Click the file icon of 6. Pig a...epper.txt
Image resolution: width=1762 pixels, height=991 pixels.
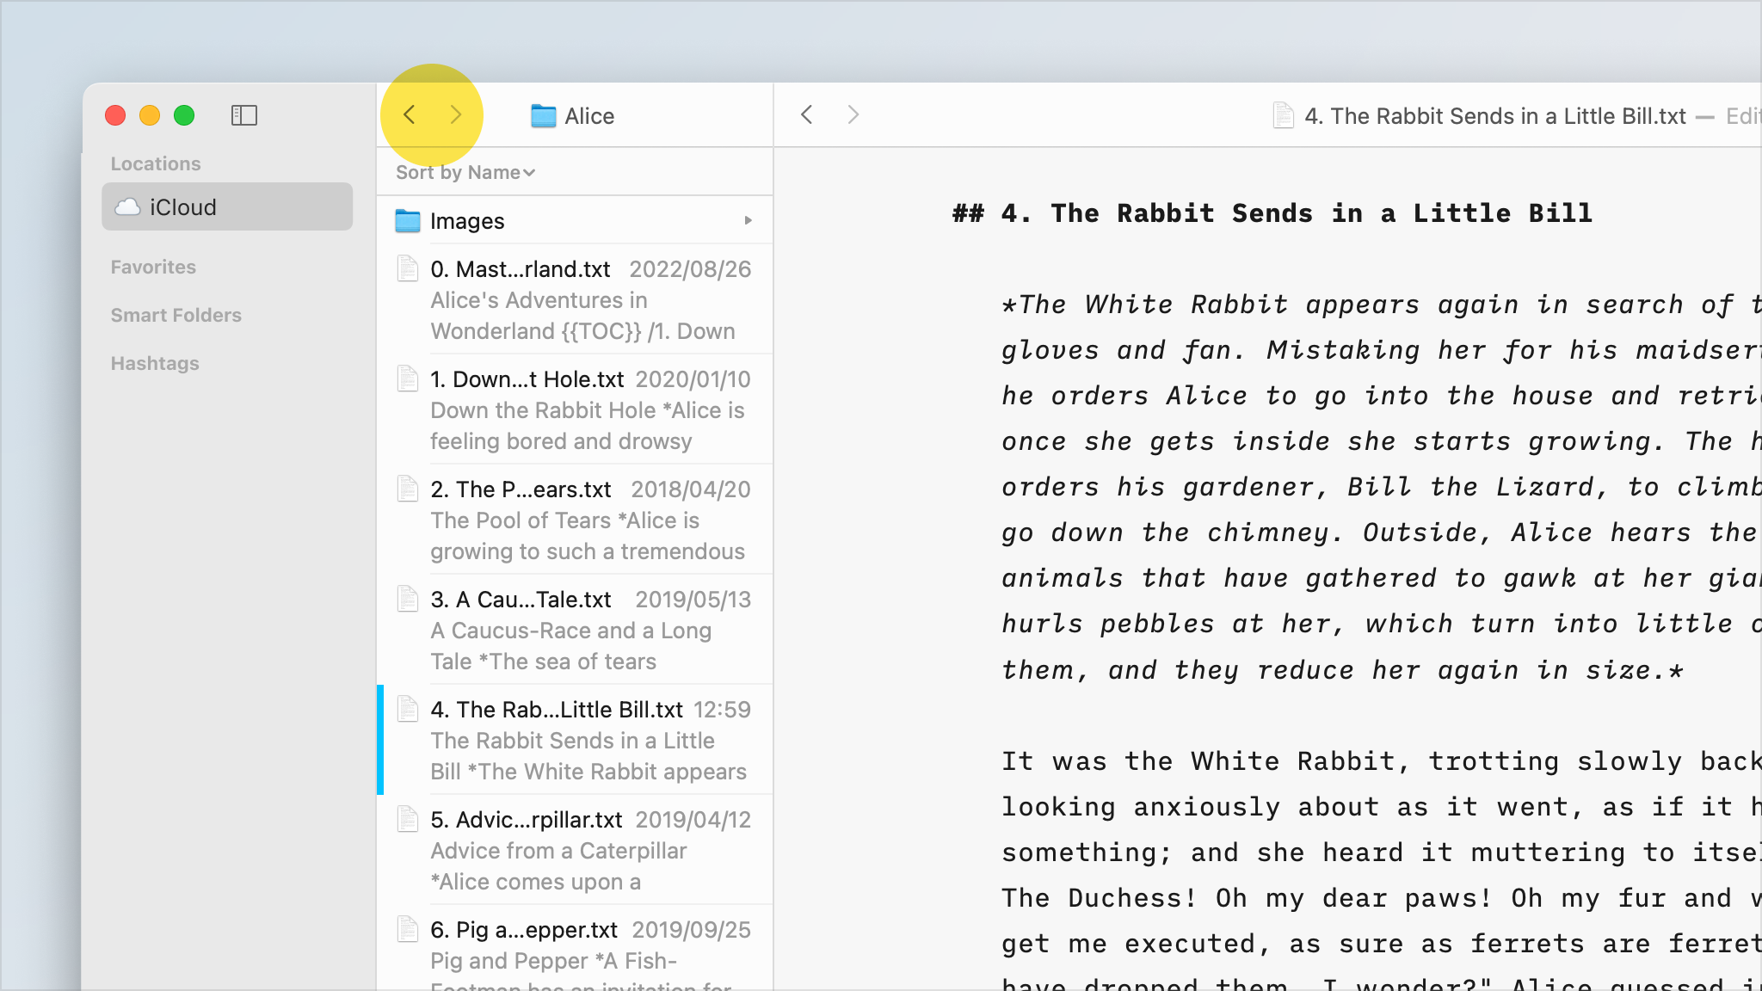(x=408, y=929)
